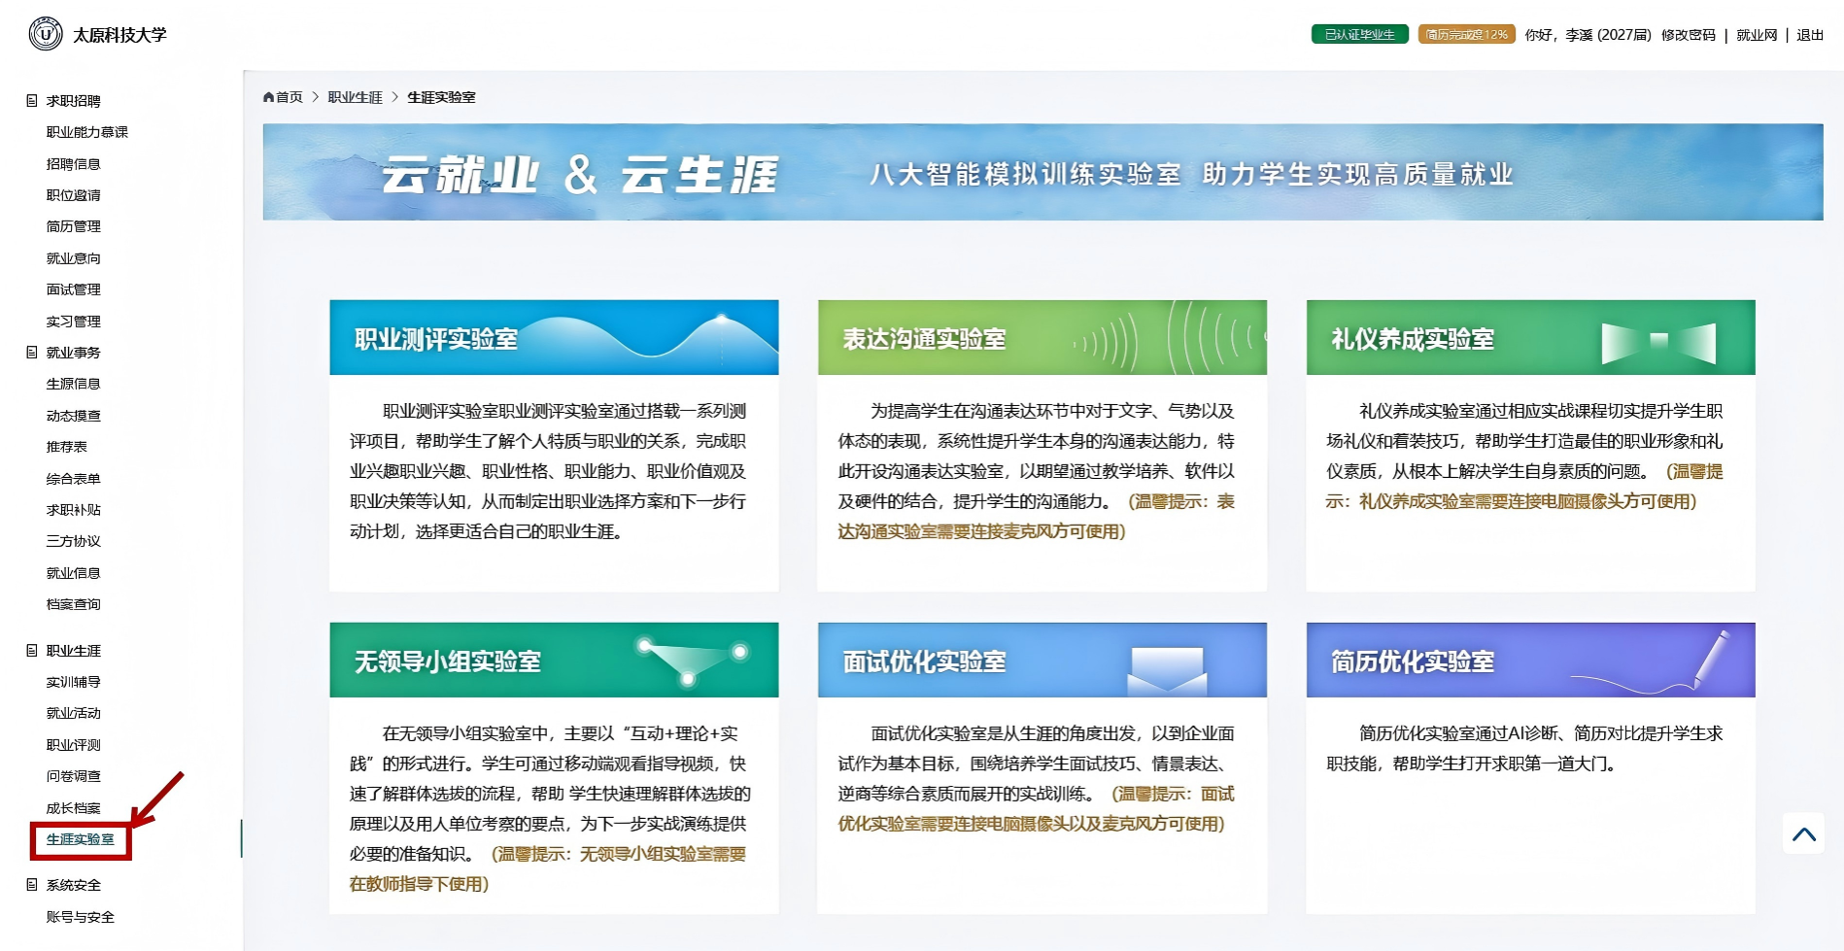Collapse the 就业事务 sidebar section icon
The height and width of the screenshot is (951, 1844).
[x=32, y=353]
